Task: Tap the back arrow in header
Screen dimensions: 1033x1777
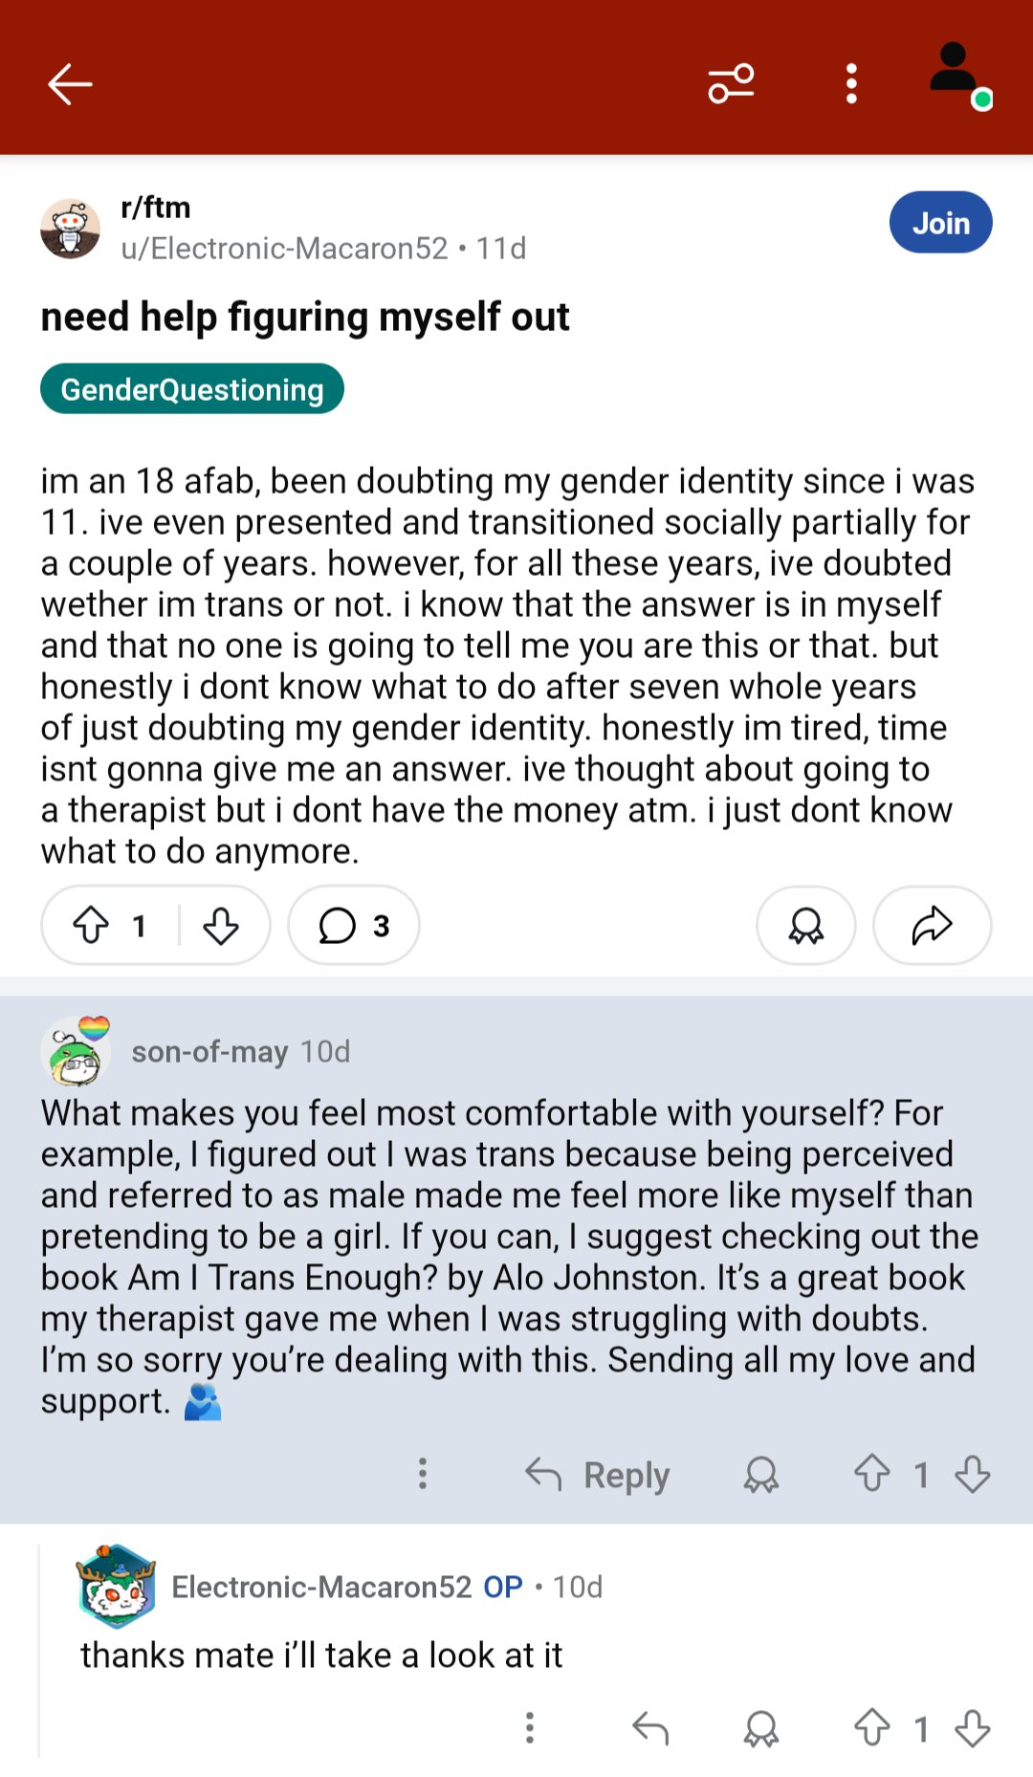Action: click(70, 84)
